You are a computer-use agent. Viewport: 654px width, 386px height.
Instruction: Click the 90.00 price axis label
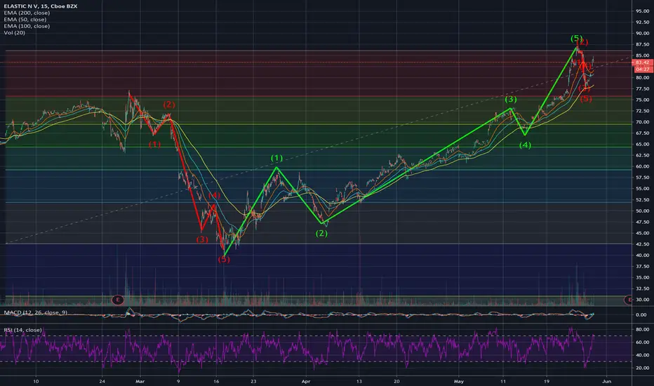[x=642, y=34]
